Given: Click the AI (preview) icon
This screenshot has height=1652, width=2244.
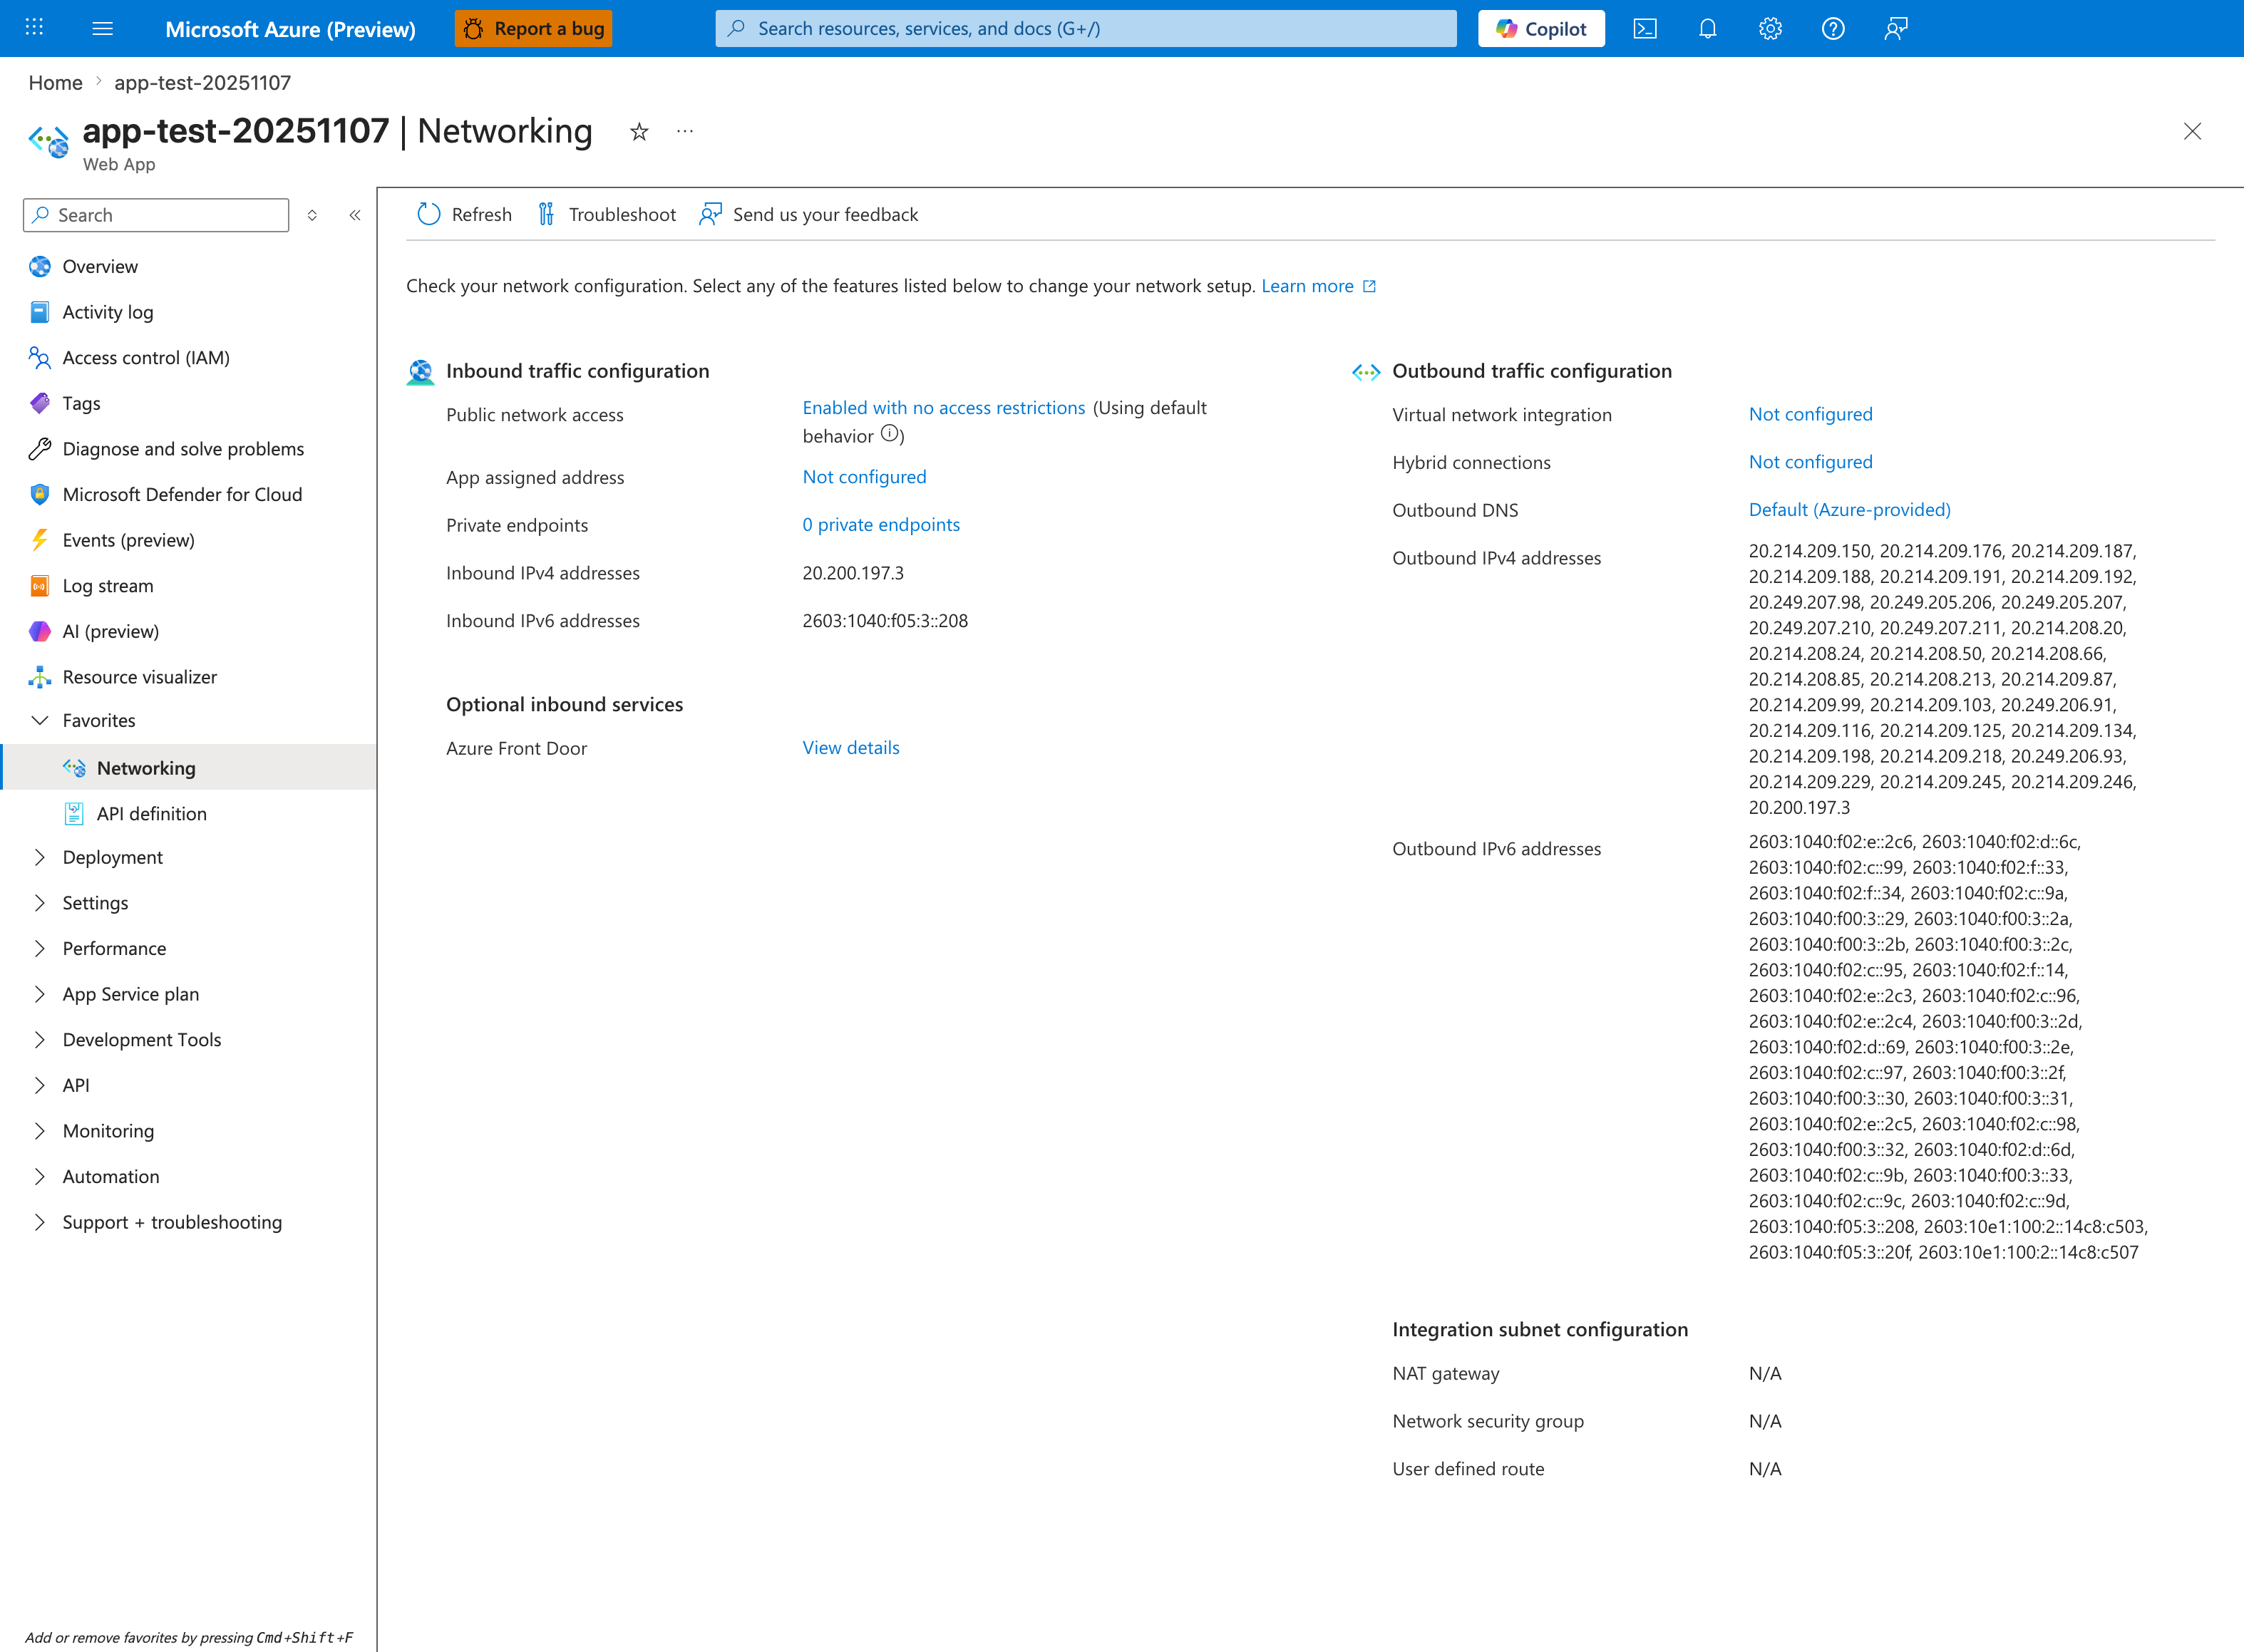Looking at the screenshot, I should click(40, 631).
